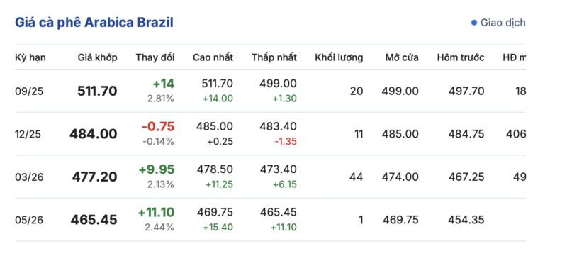
Task: Click the Mở cửa column header
Action: tap(402, 57)
